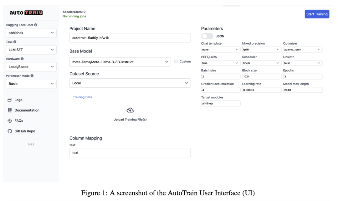
Task: Open the Optimizer adamw_torch dropdown
Action: tap(302, 49)
